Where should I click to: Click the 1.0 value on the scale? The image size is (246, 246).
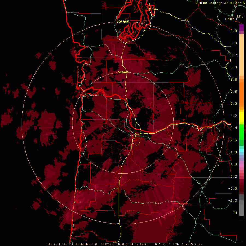234,164
